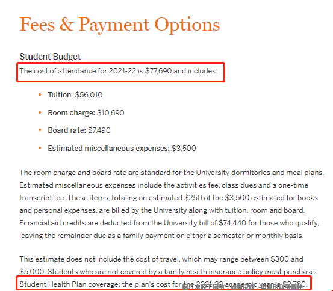The height and width of the screenshot is (291, 333).
Task: Click the orange bullet beside Room charge
Action: (x=40, y=112)
